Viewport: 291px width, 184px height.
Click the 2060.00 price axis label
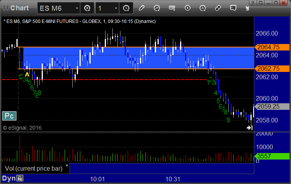[267, 98]
